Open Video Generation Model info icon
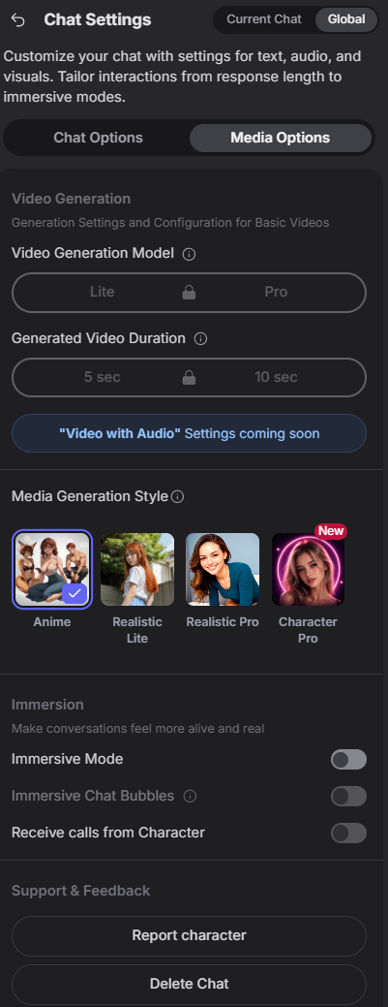The height and width of the screenshot is (1007, 388). (x=190, y=254)
